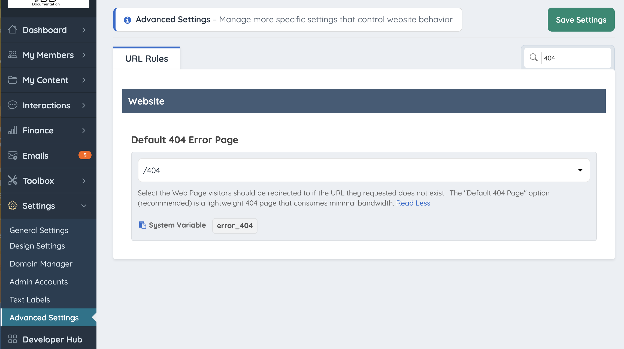Click the My Members people icon
The image size is (624, 349).
pyautogui.click(x=13, y=55)
